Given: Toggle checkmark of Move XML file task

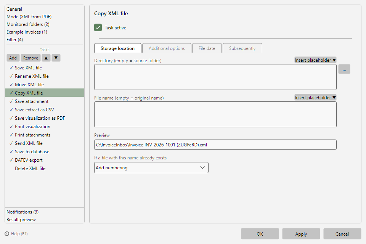Looking at the screenshot, I should [11, 85].
